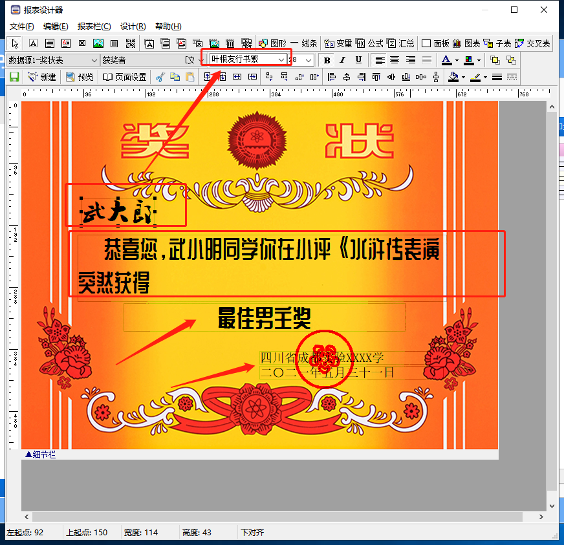
Task: Apply bold formatting with B button
Action: click(327, 59)
